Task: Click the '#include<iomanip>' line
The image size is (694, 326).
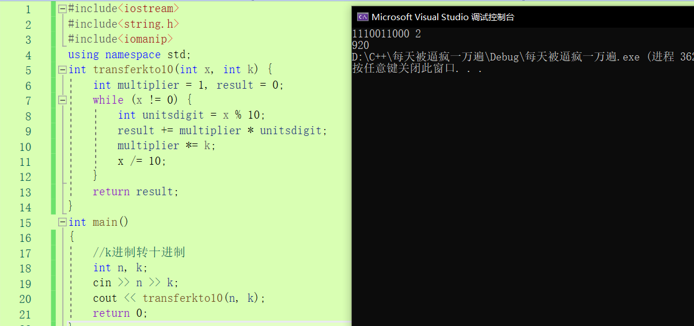Action: click(120, 39)
